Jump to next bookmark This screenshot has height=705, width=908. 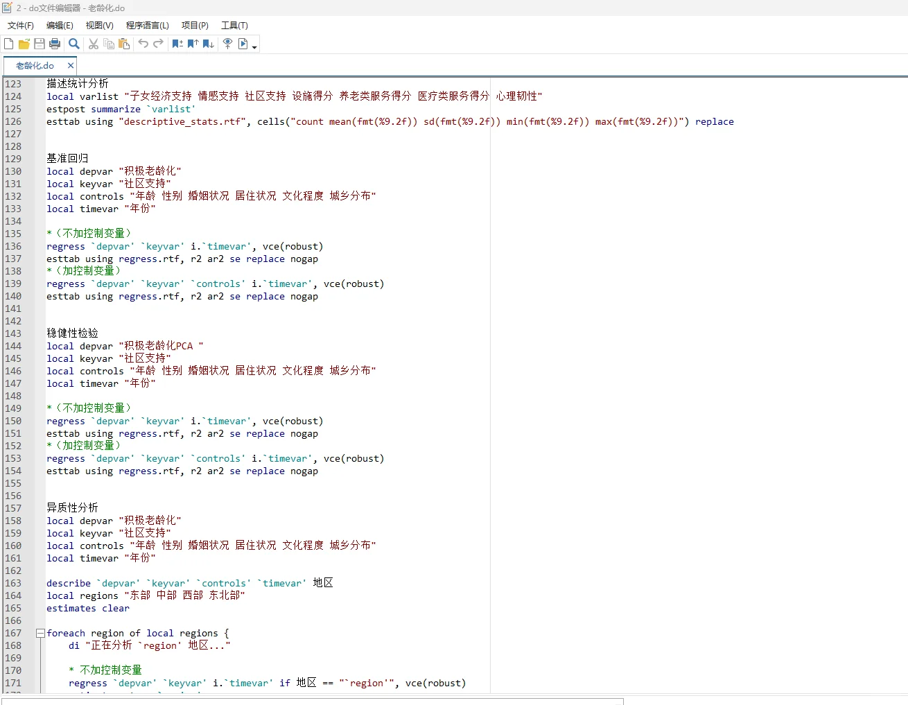coord(208,44)
